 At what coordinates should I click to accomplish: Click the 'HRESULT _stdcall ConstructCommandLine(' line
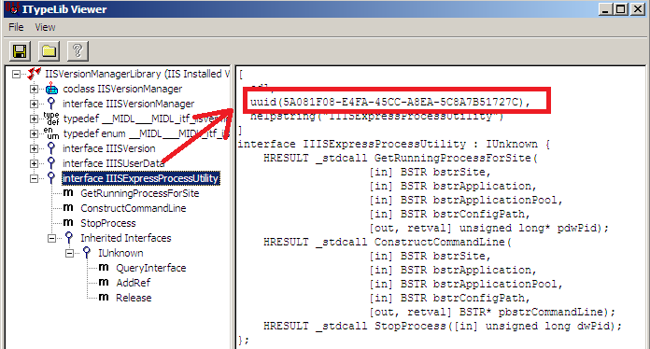click(x=388, y=243)
